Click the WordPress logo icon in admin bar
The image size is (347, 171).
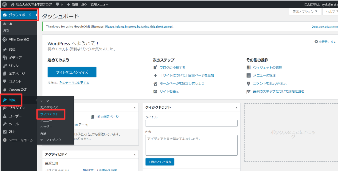coord(4,5)
